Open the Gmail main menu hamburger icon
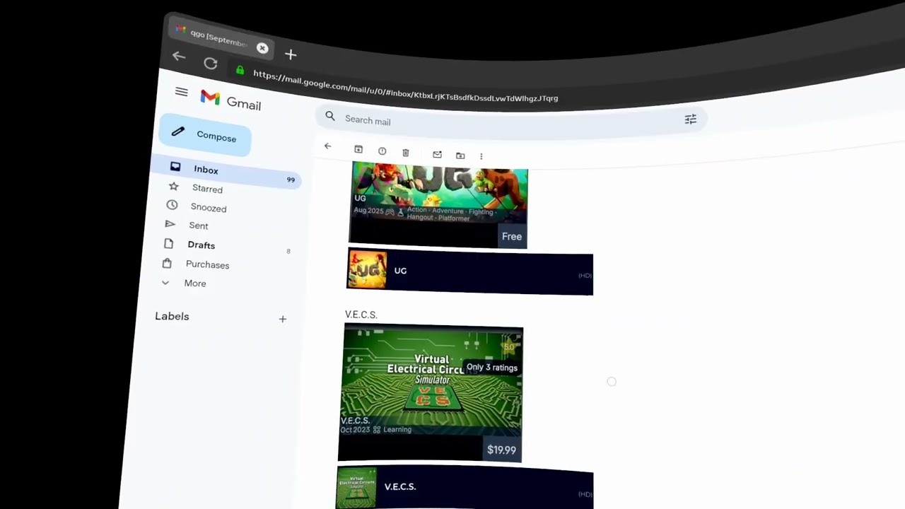This screenshot has width=905, height=509. click(x=181, y=92)
